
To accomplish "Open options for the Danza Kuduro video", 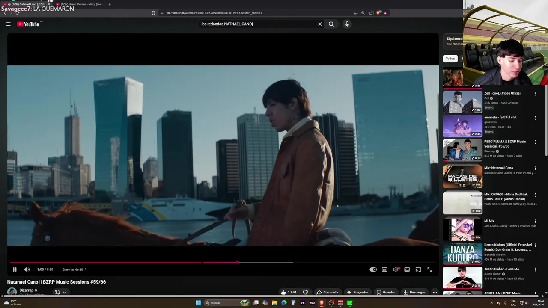I will click(x=535, y=246).
